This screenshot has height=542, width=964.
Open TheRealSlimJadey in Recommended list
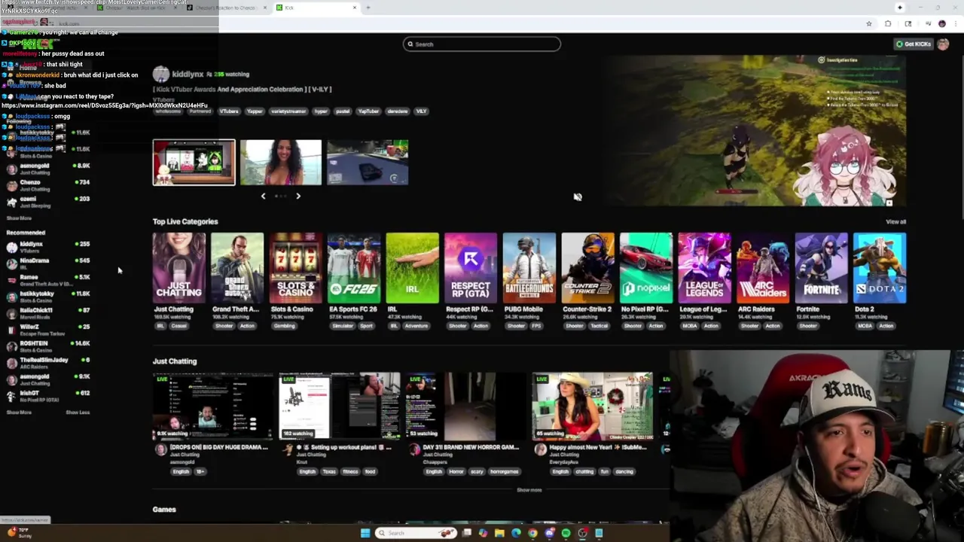click(x=49, y=362)
